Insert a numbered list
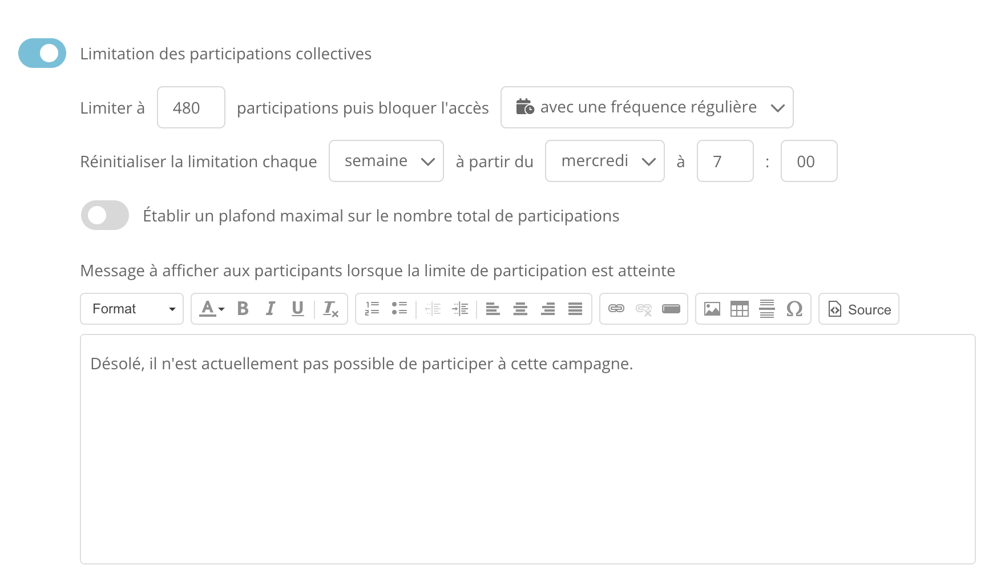This screenshot has height=581, width=1001. tap(372, 309)
